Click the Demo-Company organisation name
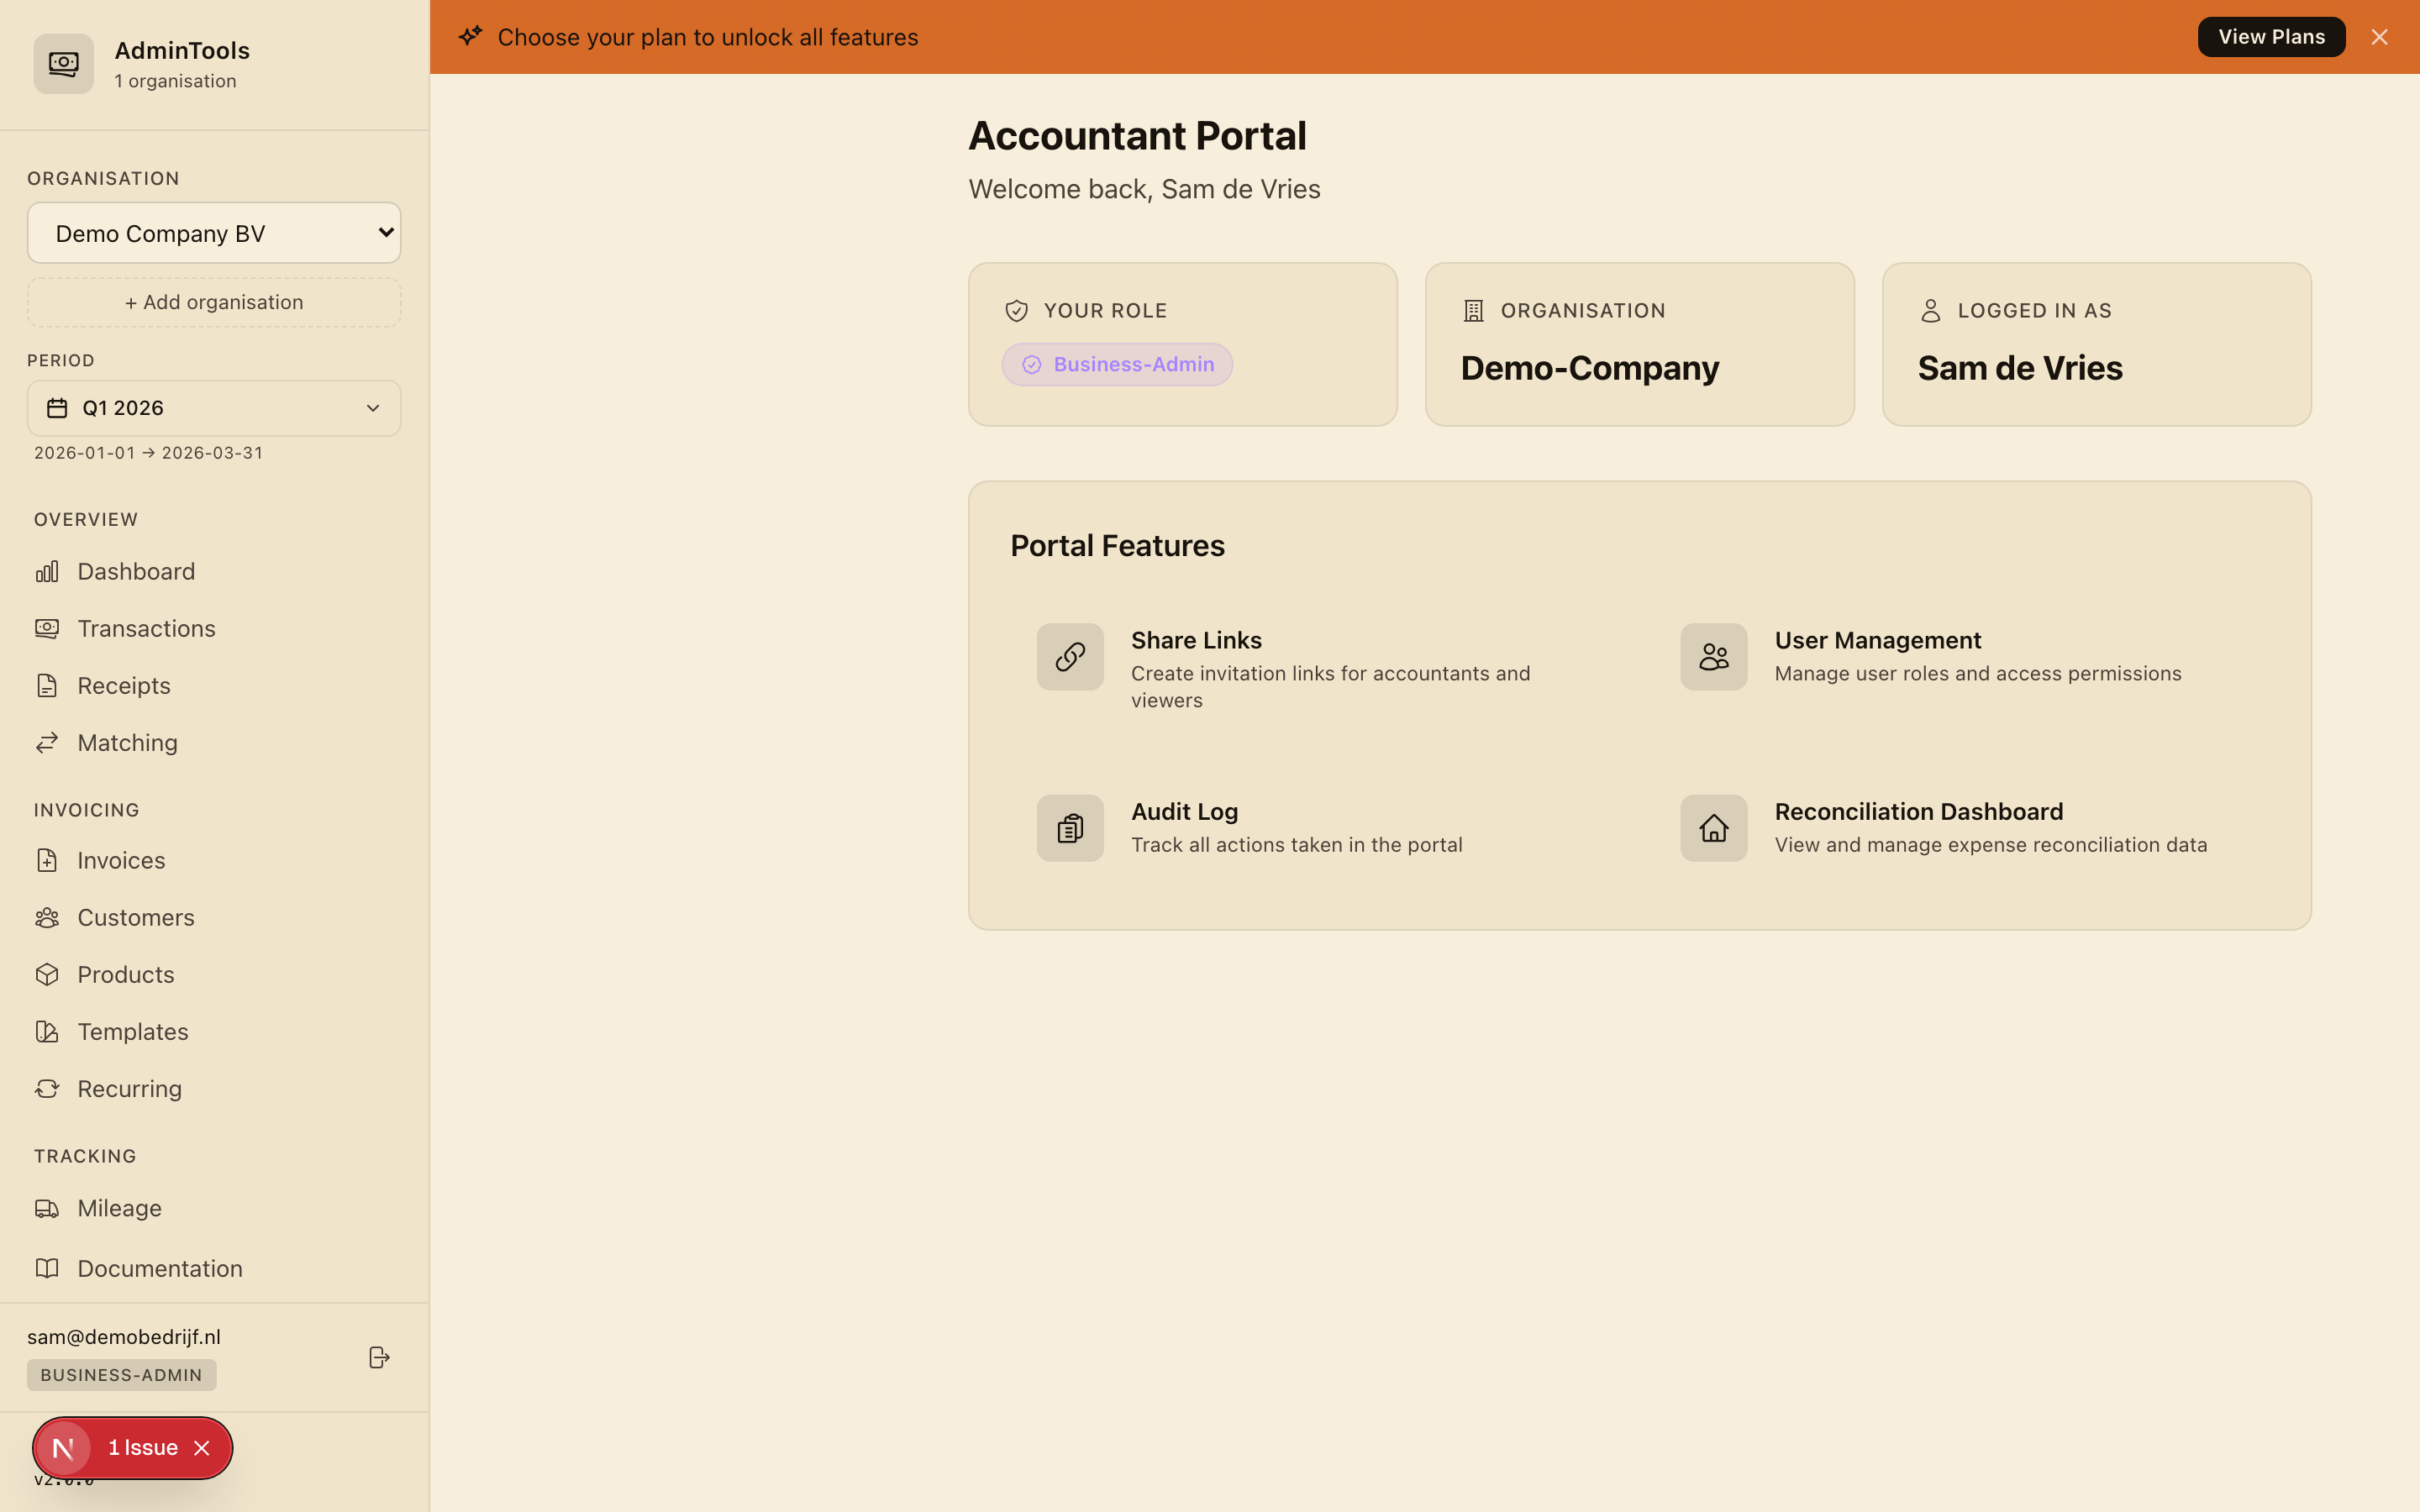 tap(1590, 368)
